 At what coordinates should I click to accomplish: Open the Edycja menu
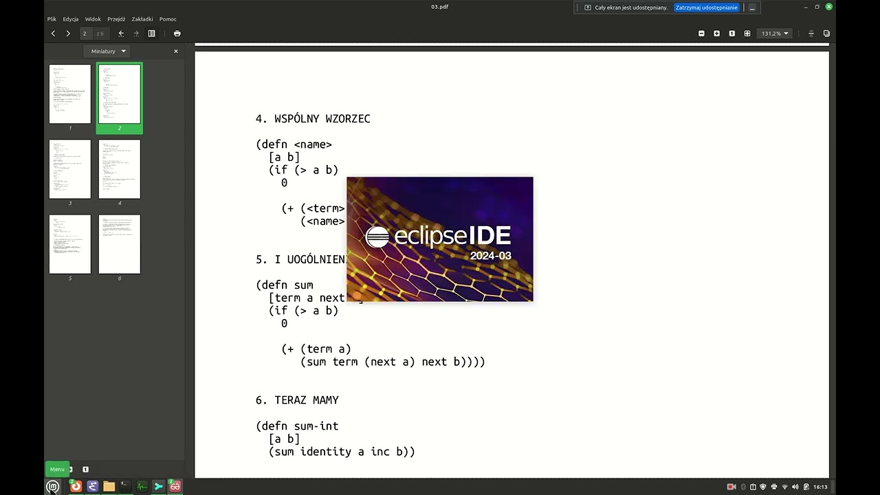[x=71, y=19]
